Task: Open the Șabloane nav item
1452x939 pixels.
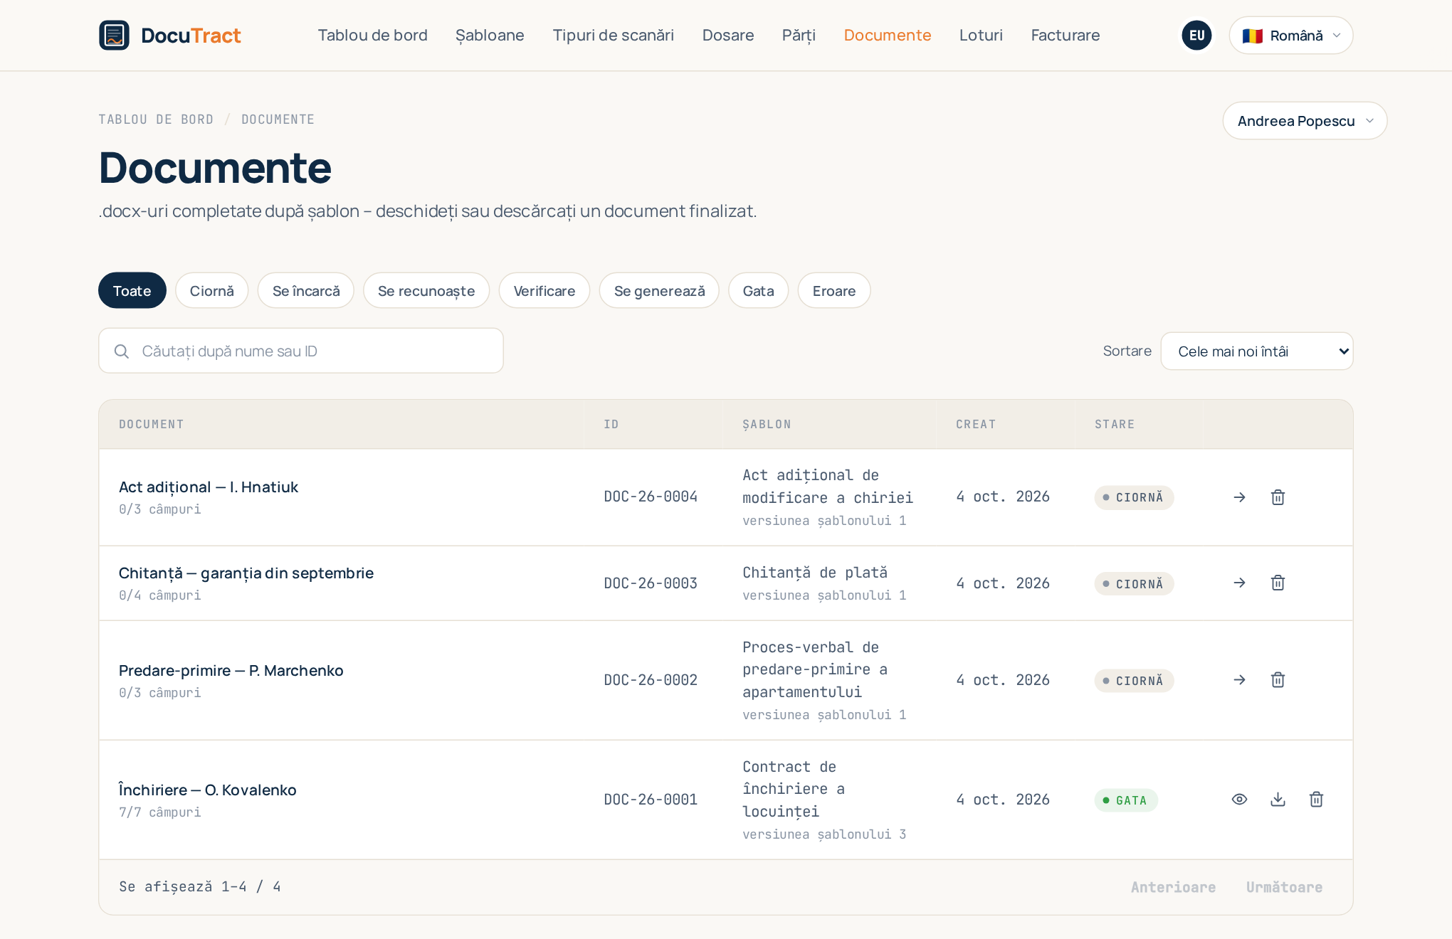Action: click(x=490, y=36)
